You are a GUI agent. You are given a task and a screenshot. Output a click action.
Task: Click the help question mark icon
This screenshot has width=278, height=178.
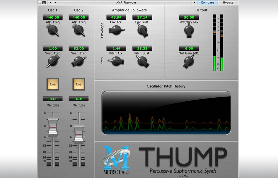(x=40, y=2)
